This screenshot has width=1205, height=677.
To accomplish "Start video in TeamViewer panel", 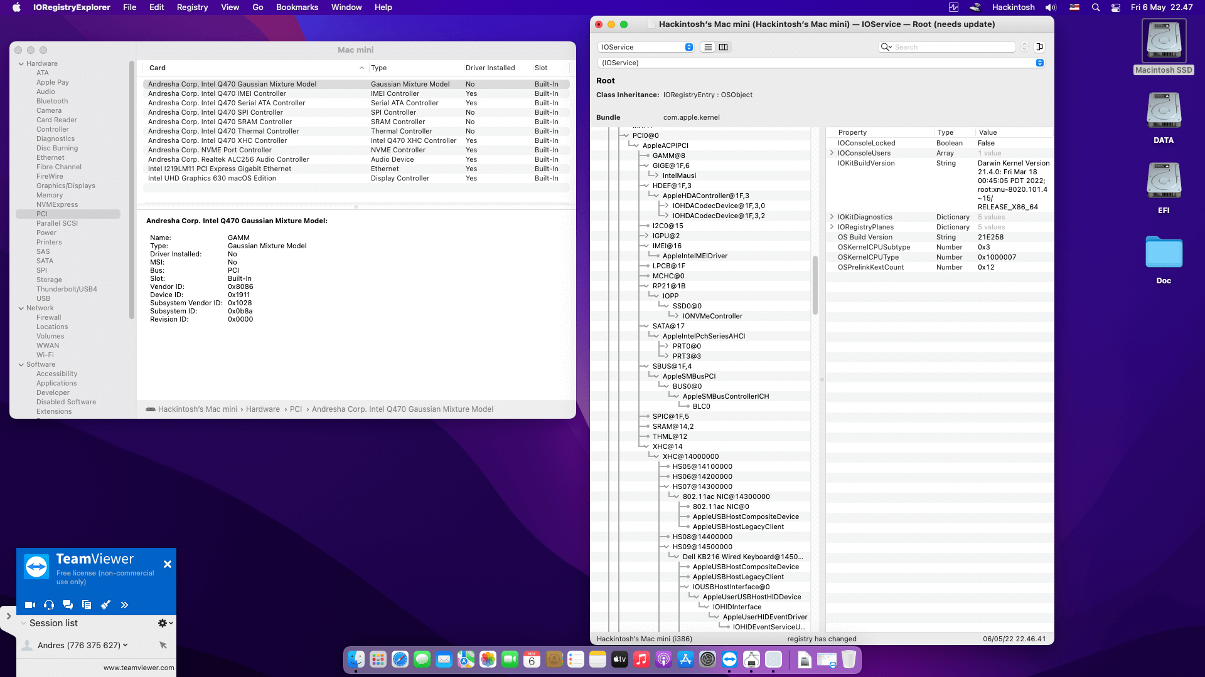I will (29, 605).
